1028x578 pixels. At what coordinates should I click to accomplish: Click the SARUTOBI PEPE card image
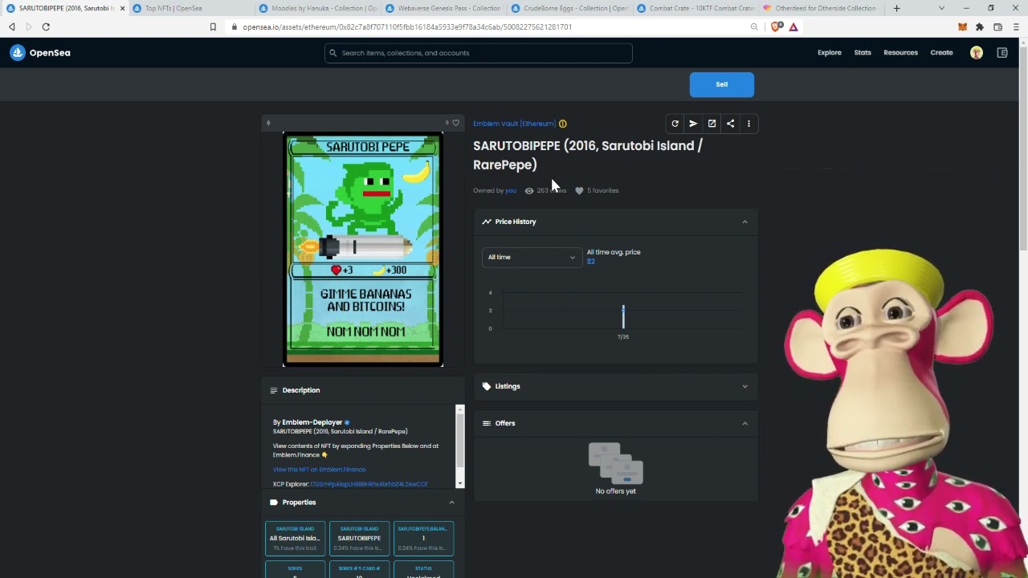pos(363,250)
